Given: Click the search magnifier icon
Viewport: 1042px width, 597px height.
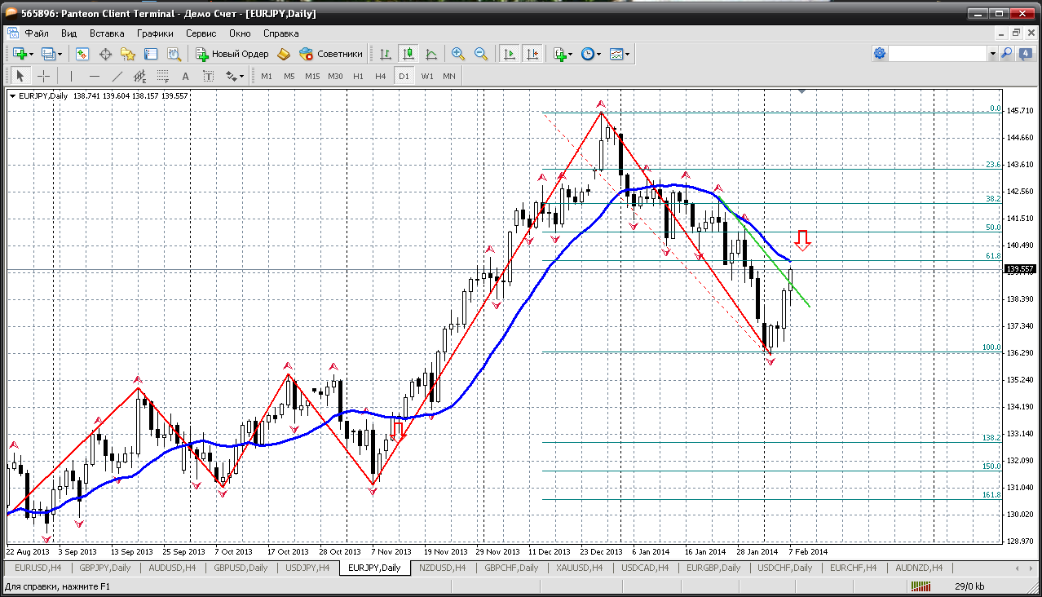Looking at the screenshot, I should pos(1006,53).
